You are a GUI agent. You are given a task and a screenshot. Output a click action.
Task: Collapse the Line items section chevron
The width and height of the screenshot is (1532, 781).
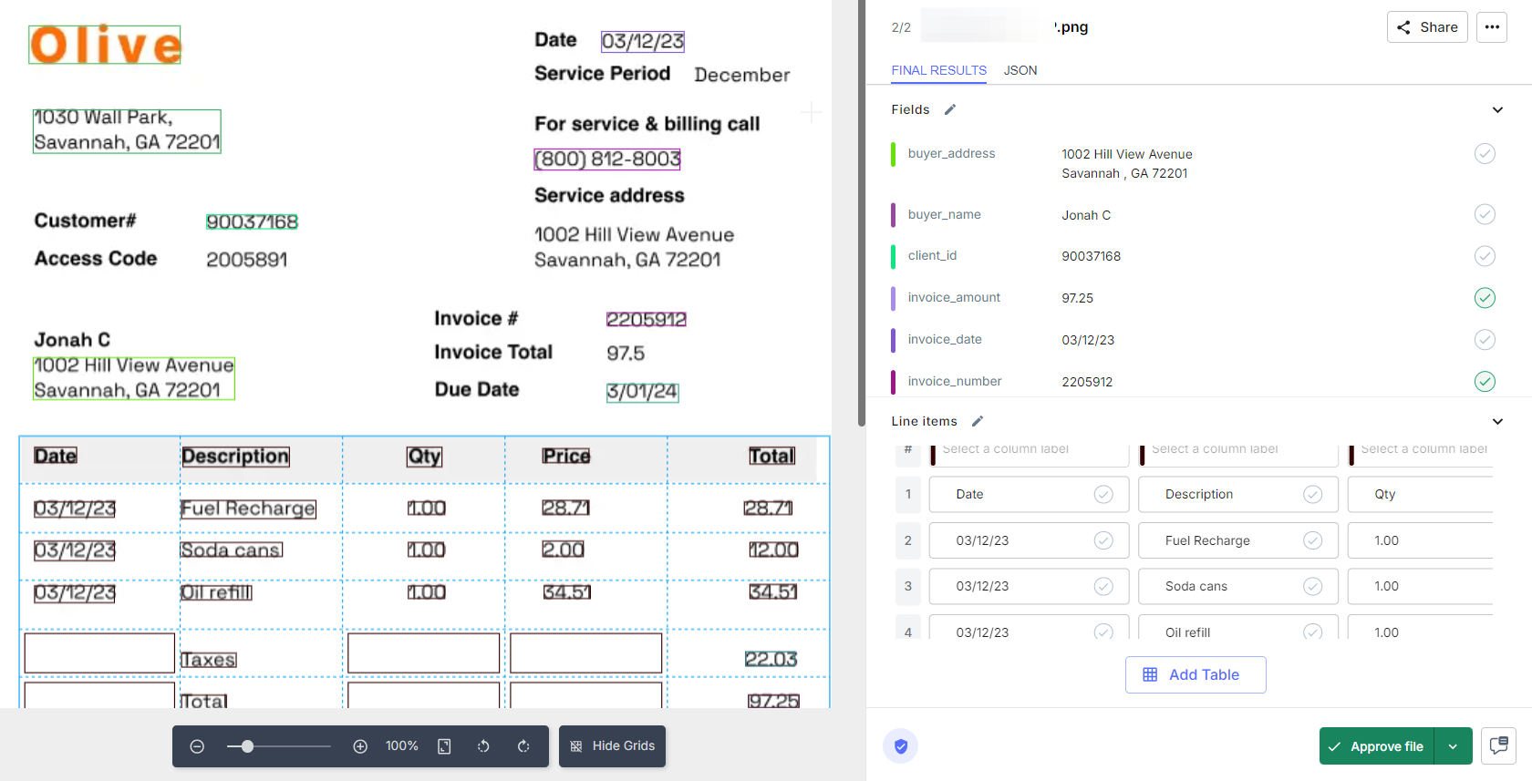point(1497,421)
